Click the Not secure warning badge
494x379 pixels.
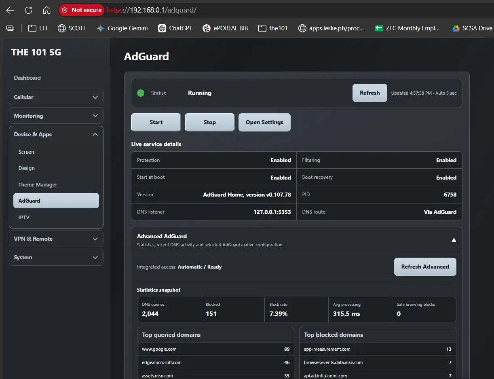[81, 10]
